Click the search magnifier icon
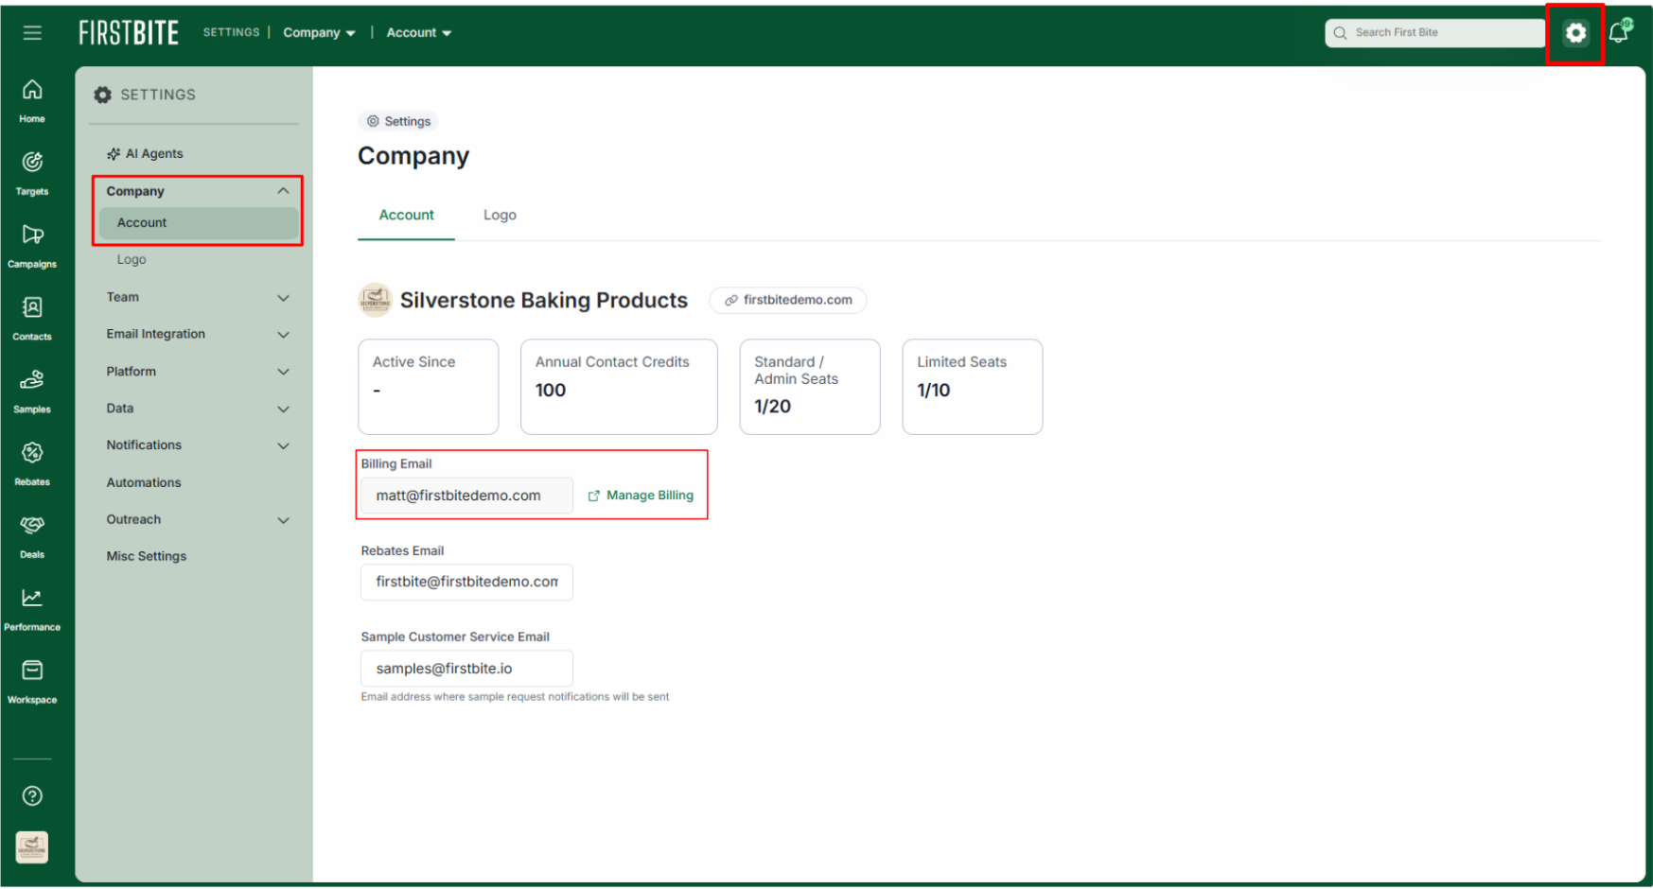 pos(1340,33)
